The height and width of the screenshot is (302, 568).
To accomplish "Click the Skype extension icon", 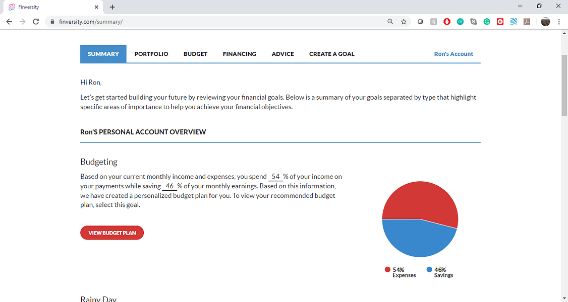I will [474, 22].
